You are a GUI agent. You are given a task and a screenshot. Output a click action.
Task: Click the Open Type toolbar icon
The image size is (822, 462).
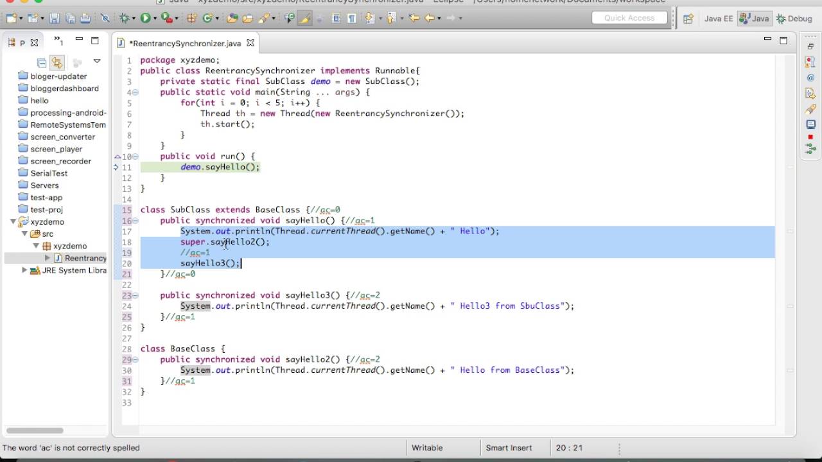(x=232, y=19)
